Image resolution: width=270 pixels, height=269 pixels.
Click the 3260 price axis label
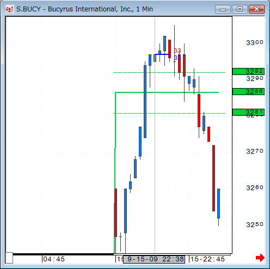255,187
